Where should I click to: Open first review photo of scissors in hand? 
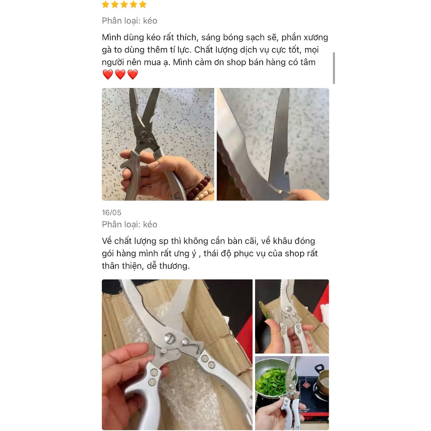click(x=158, y=144)
